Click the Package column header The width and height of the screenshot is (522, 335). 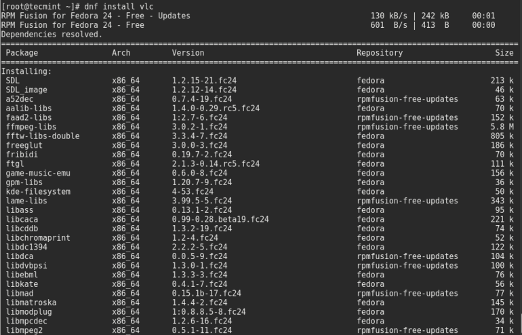pos(22,53)
